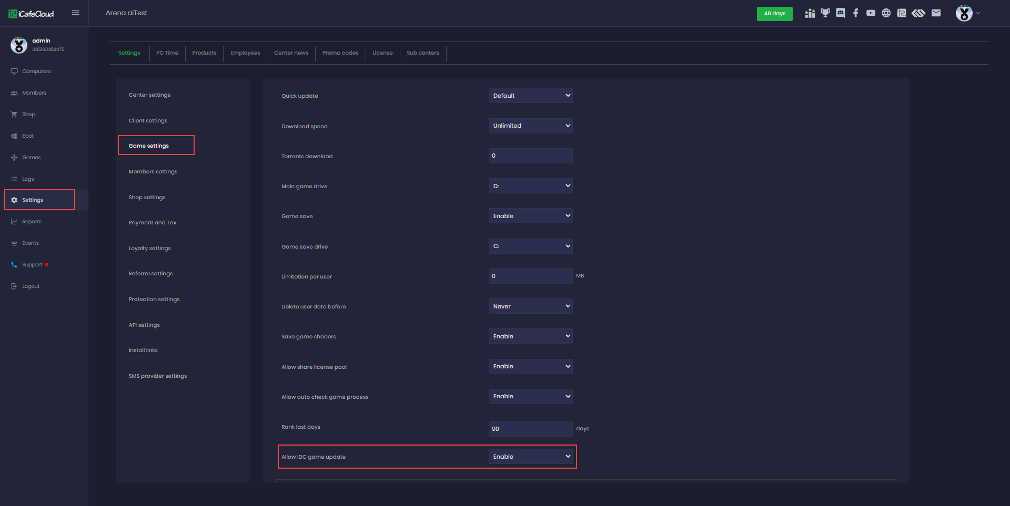Open the Quick update dropdown

pos(530,96)
